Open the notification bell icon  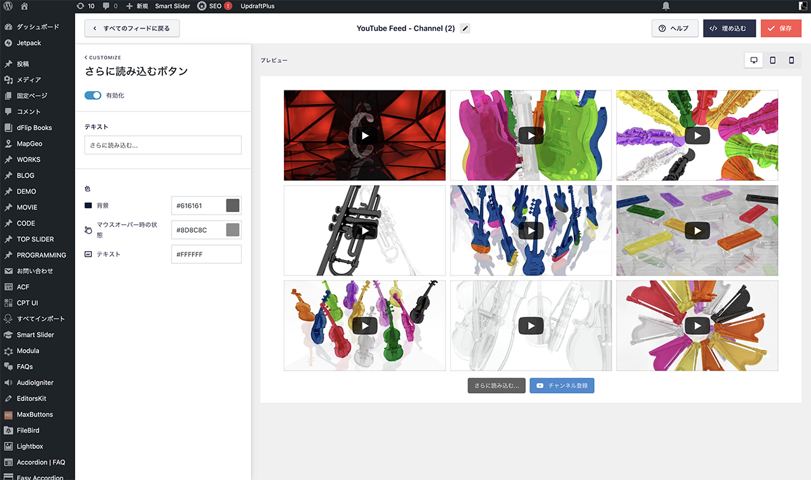(x=666, y=6)
